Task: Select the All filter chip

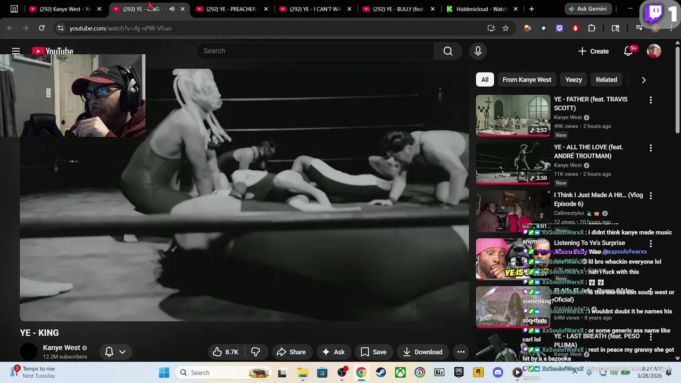Action: pos(485,80)
